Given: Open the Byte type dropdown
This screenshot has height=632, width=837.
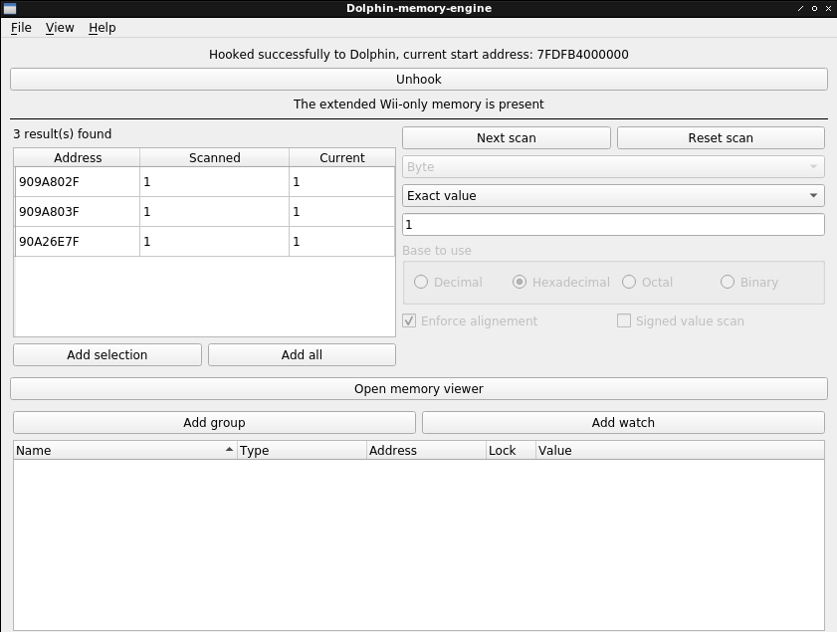Looking at the screenshot, I should click(613, 167).
